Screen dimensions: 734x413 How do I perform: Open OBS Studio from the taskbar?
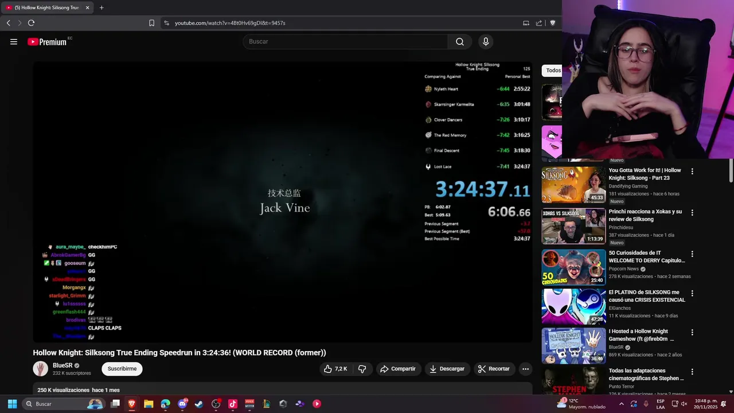[216, 404]
